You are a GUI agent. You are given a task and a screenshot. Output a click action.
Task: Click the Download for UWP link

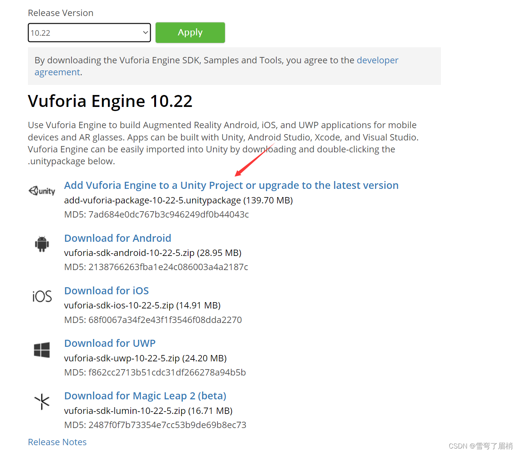(110, 343)
